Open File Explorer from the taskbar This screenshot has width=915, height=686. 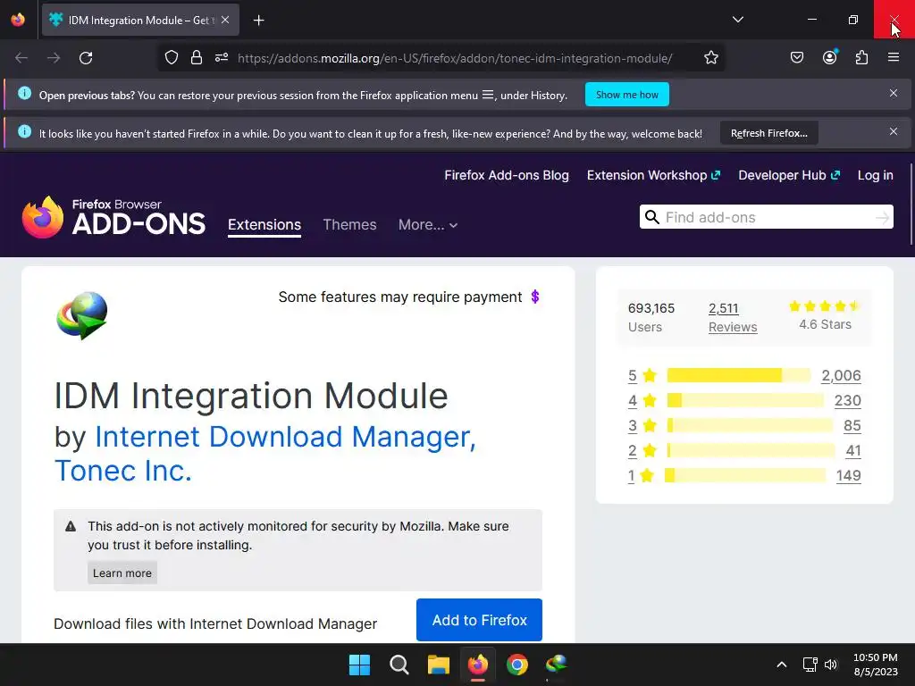pyautogui.click(x=438, y=665)
